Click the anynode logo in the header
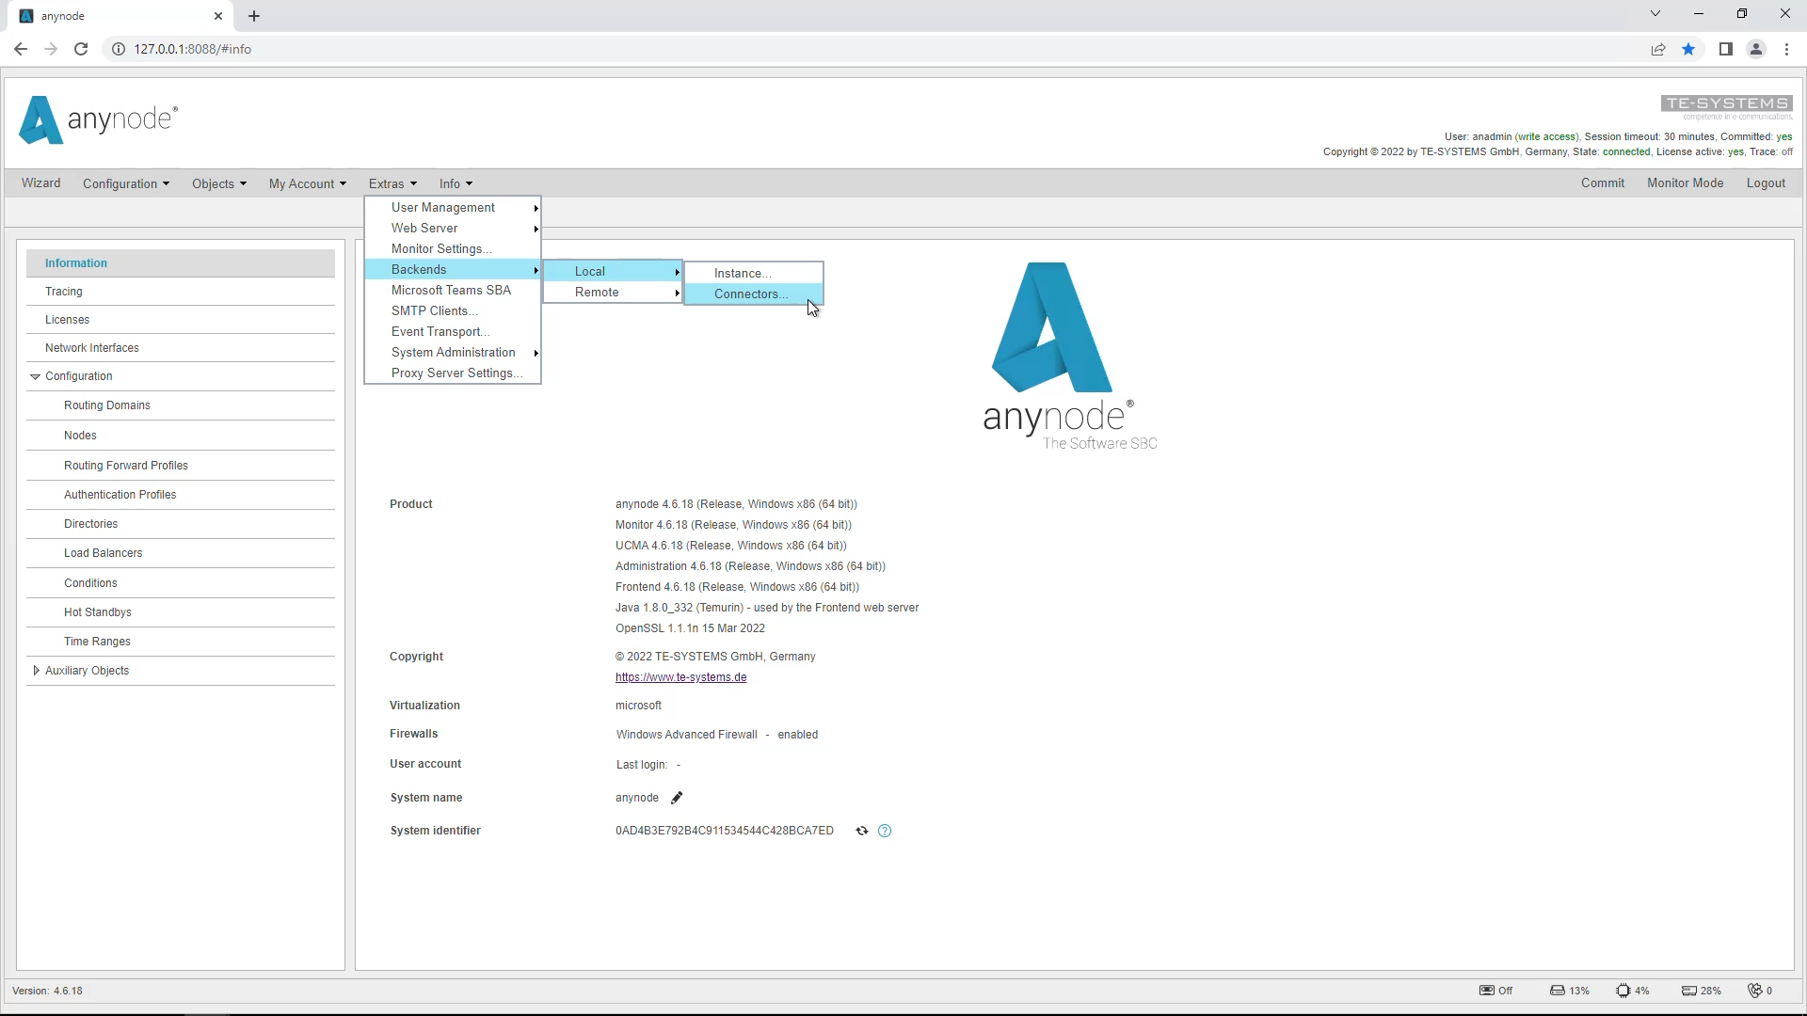 click(98, 119)
